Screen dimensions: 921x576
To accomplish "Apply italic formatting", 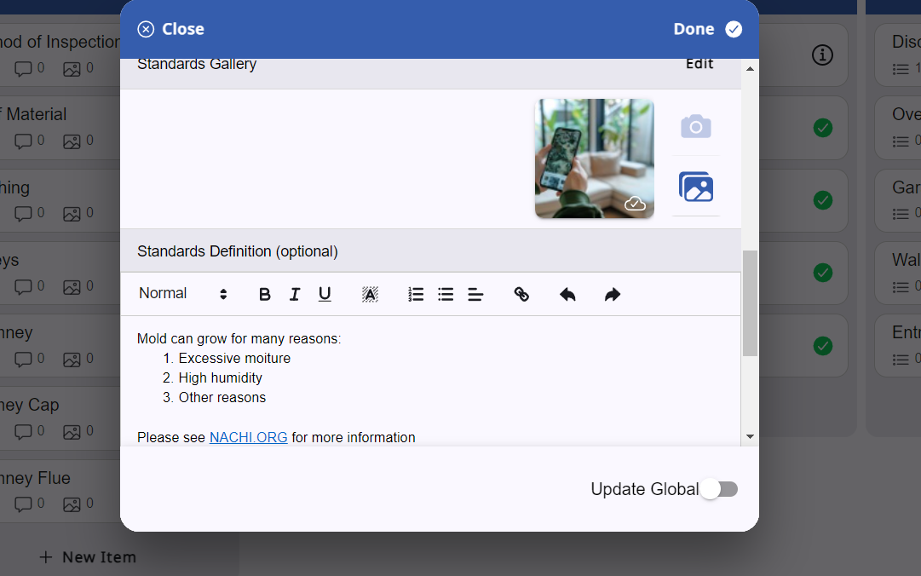I will point(294,294).
